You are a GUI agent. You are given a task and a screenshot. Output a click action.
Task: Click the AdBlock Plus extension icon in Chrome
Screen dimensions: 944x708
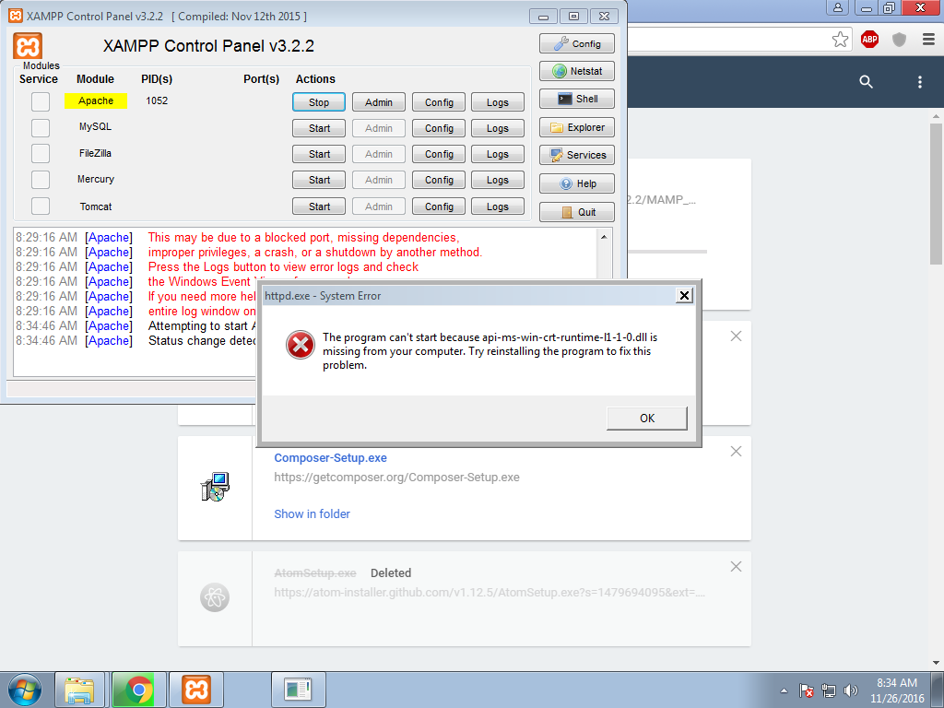click(x=869, y=40)
